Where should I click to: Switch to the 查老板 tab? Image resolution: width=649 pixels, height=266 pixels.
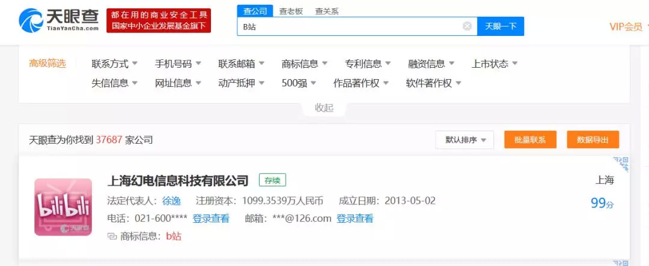click(x=291, y=11)
